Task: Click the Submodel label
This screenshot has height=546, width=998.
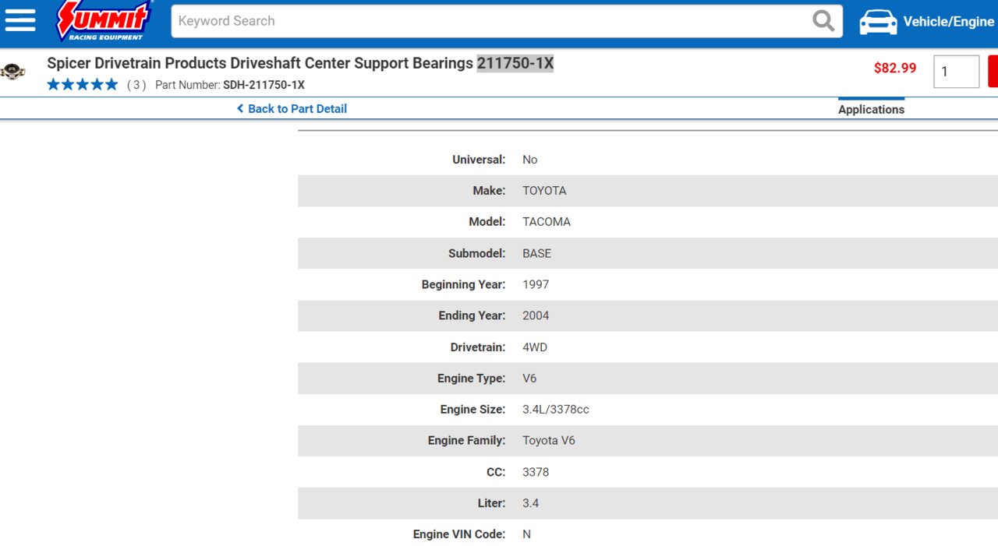Action: coord(476,253)
